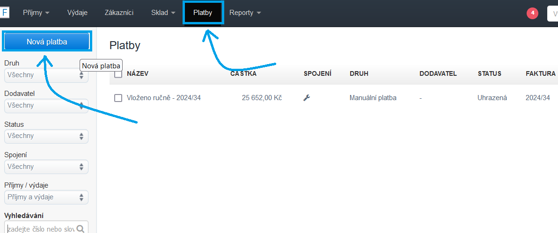The width and height of the screenshot is (558, 233).
Task: Sort table by NÁZEV column header
Action: click(137, 73)
